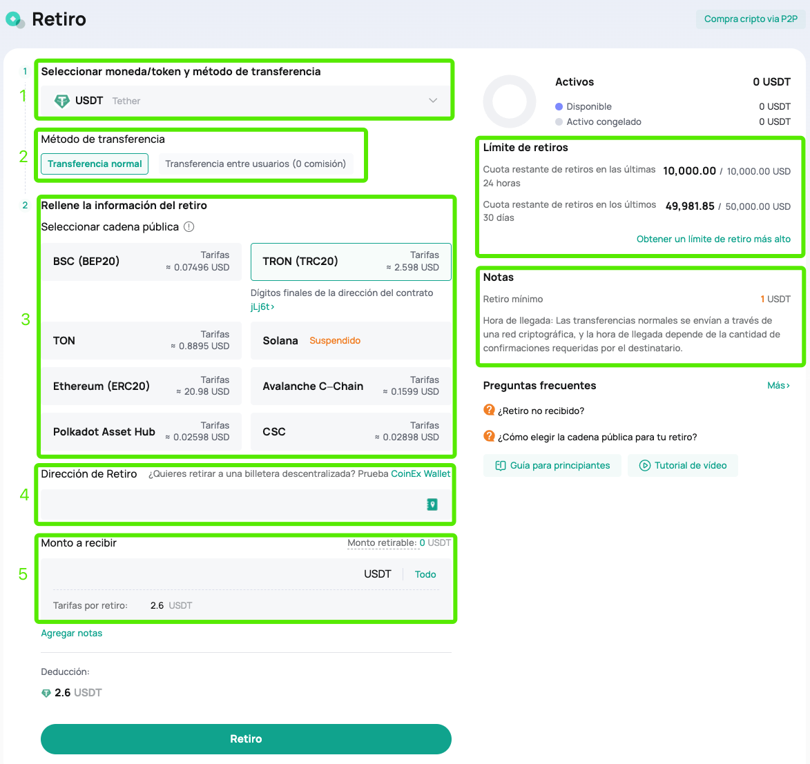Open the USDT Tether currency combo box
810x764 pixels.
(246, 101)
